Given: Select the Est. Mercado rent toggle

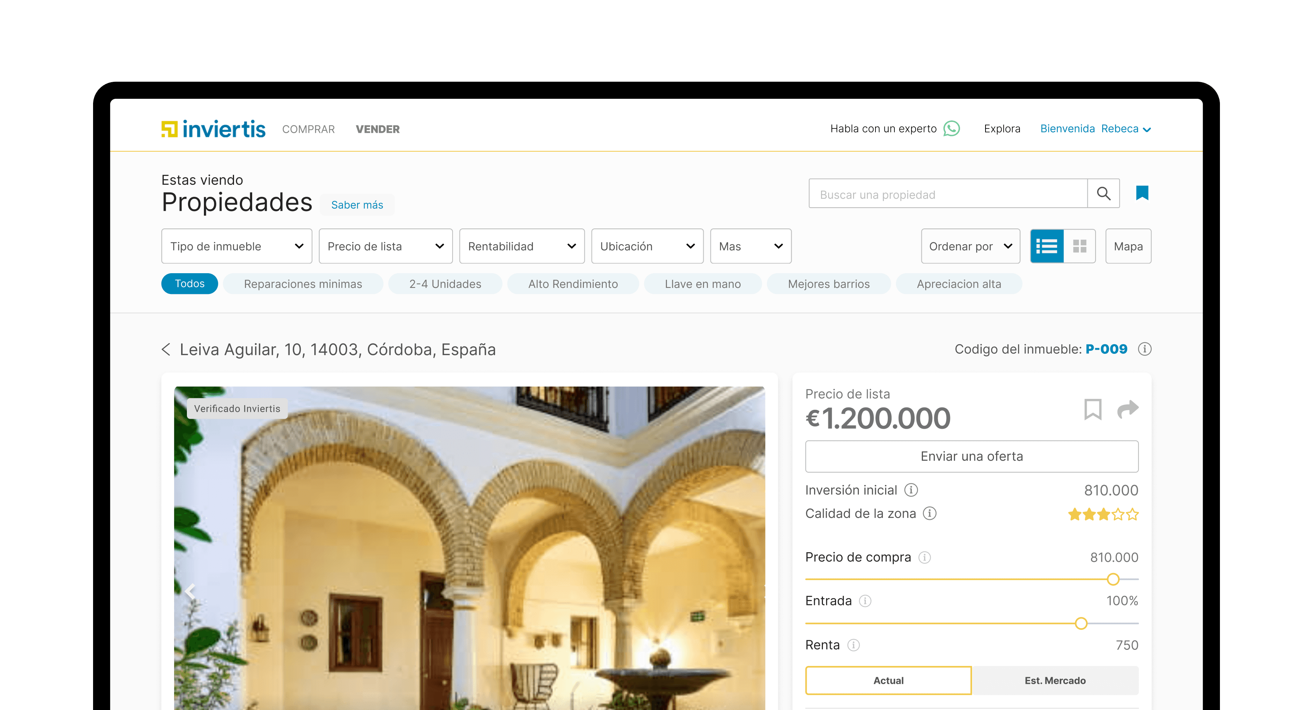Looking at the screenshot, I should [1055, 680].
